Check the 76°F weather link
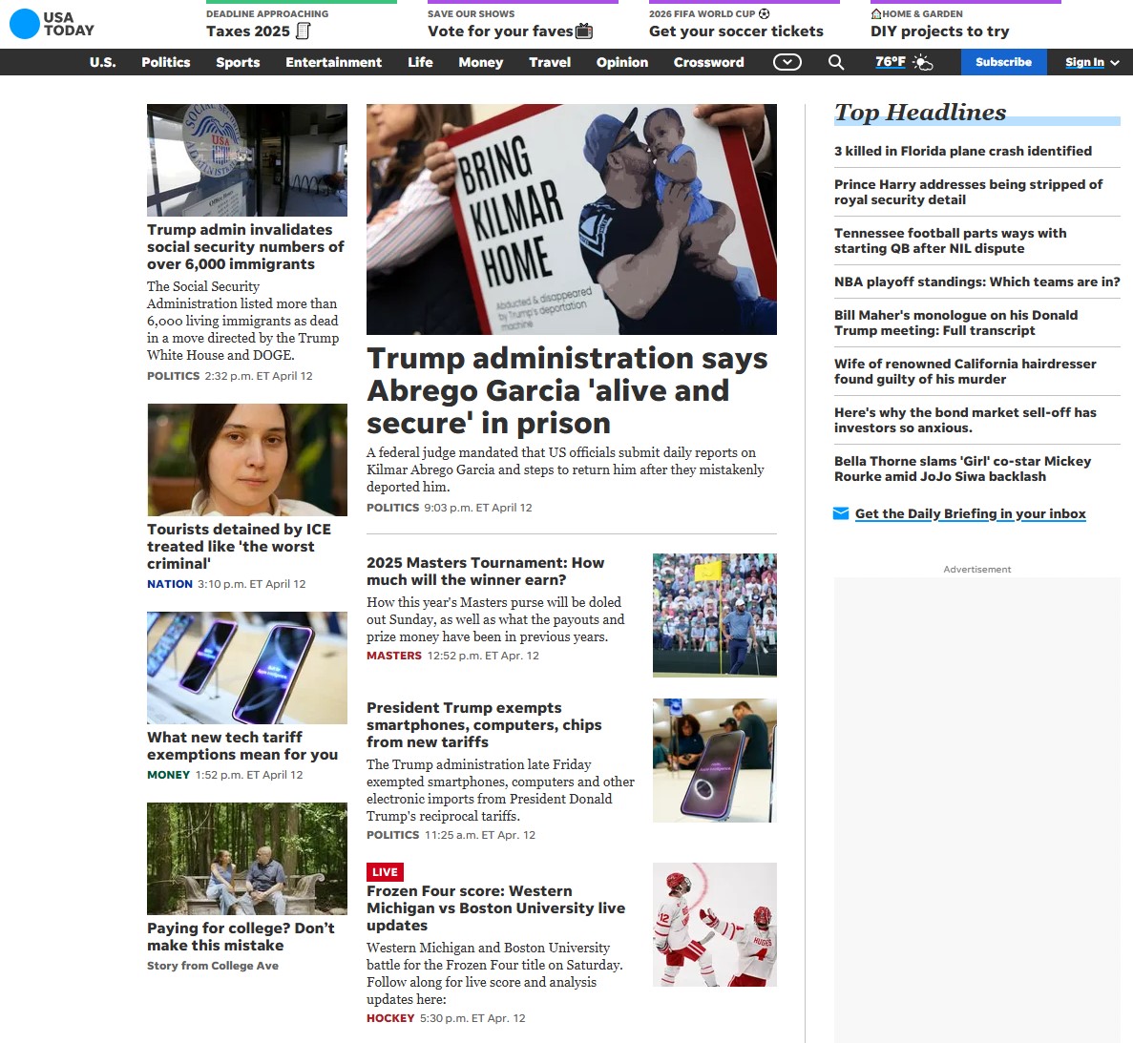This screenshot has width=1133, height=1043. 891,62
